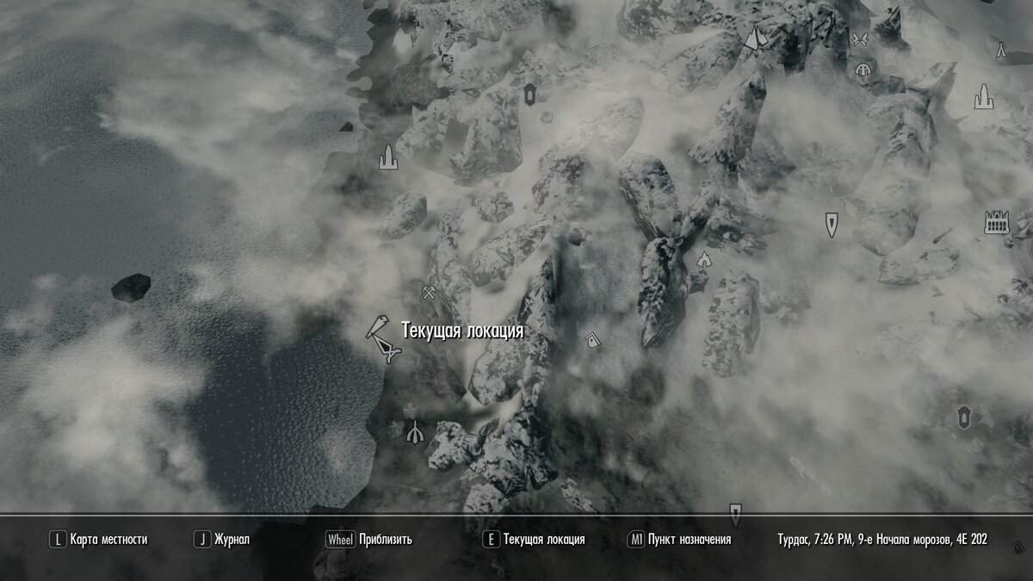Select the mountain peaks marker at top

click(x=755, y=38)
